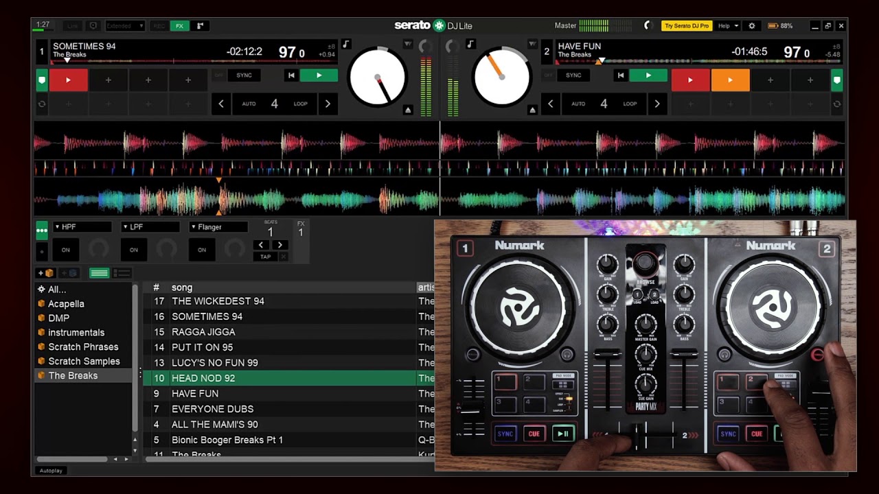
Task: Play deck 1 with the green play button
Action: point(319,75)
